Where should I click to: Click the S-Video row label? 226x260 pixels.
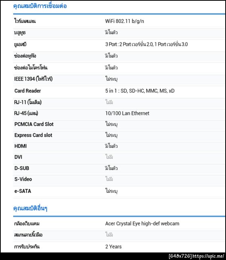click(23, 179)
